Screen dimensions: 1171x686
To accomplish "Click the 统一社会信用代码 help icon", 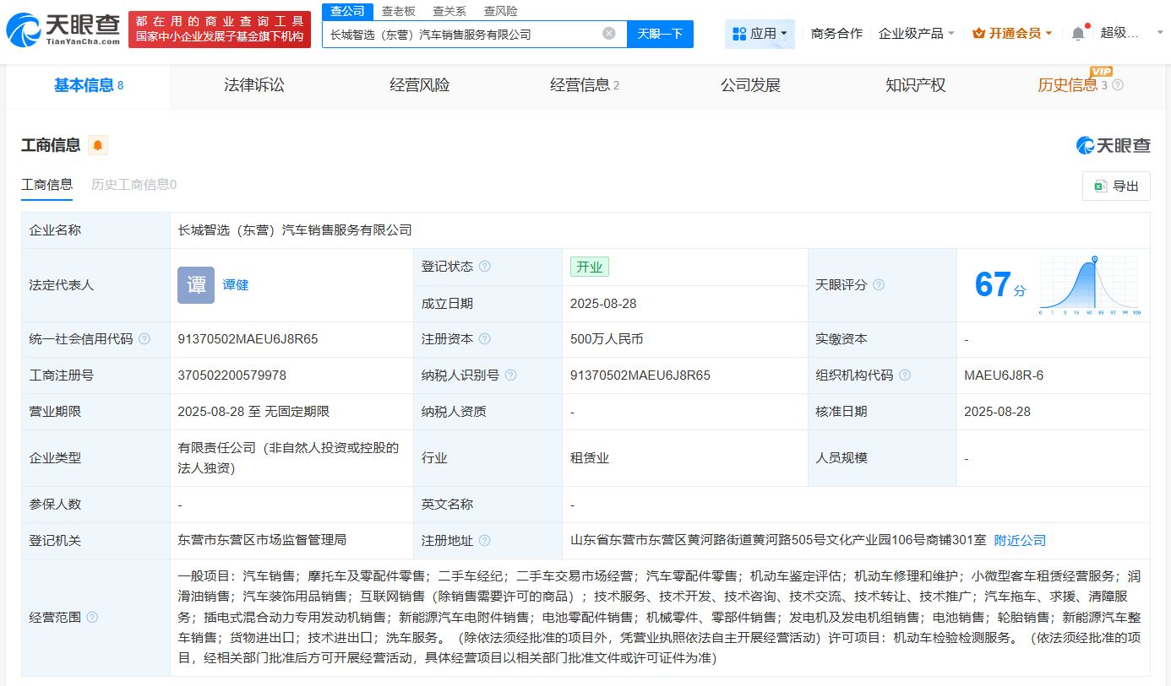I will click(x=144, y=339).
